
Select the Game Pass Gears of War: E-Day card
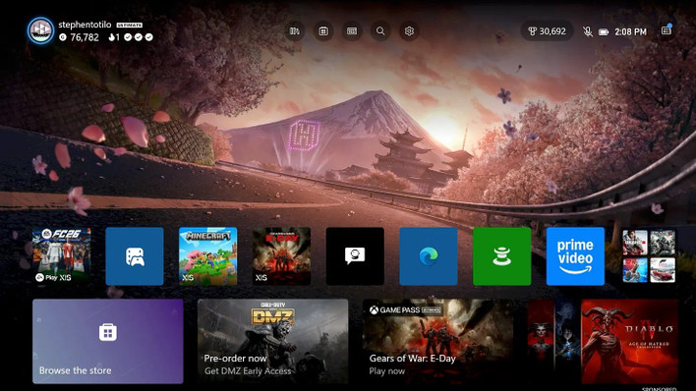[x=437, y=341]
